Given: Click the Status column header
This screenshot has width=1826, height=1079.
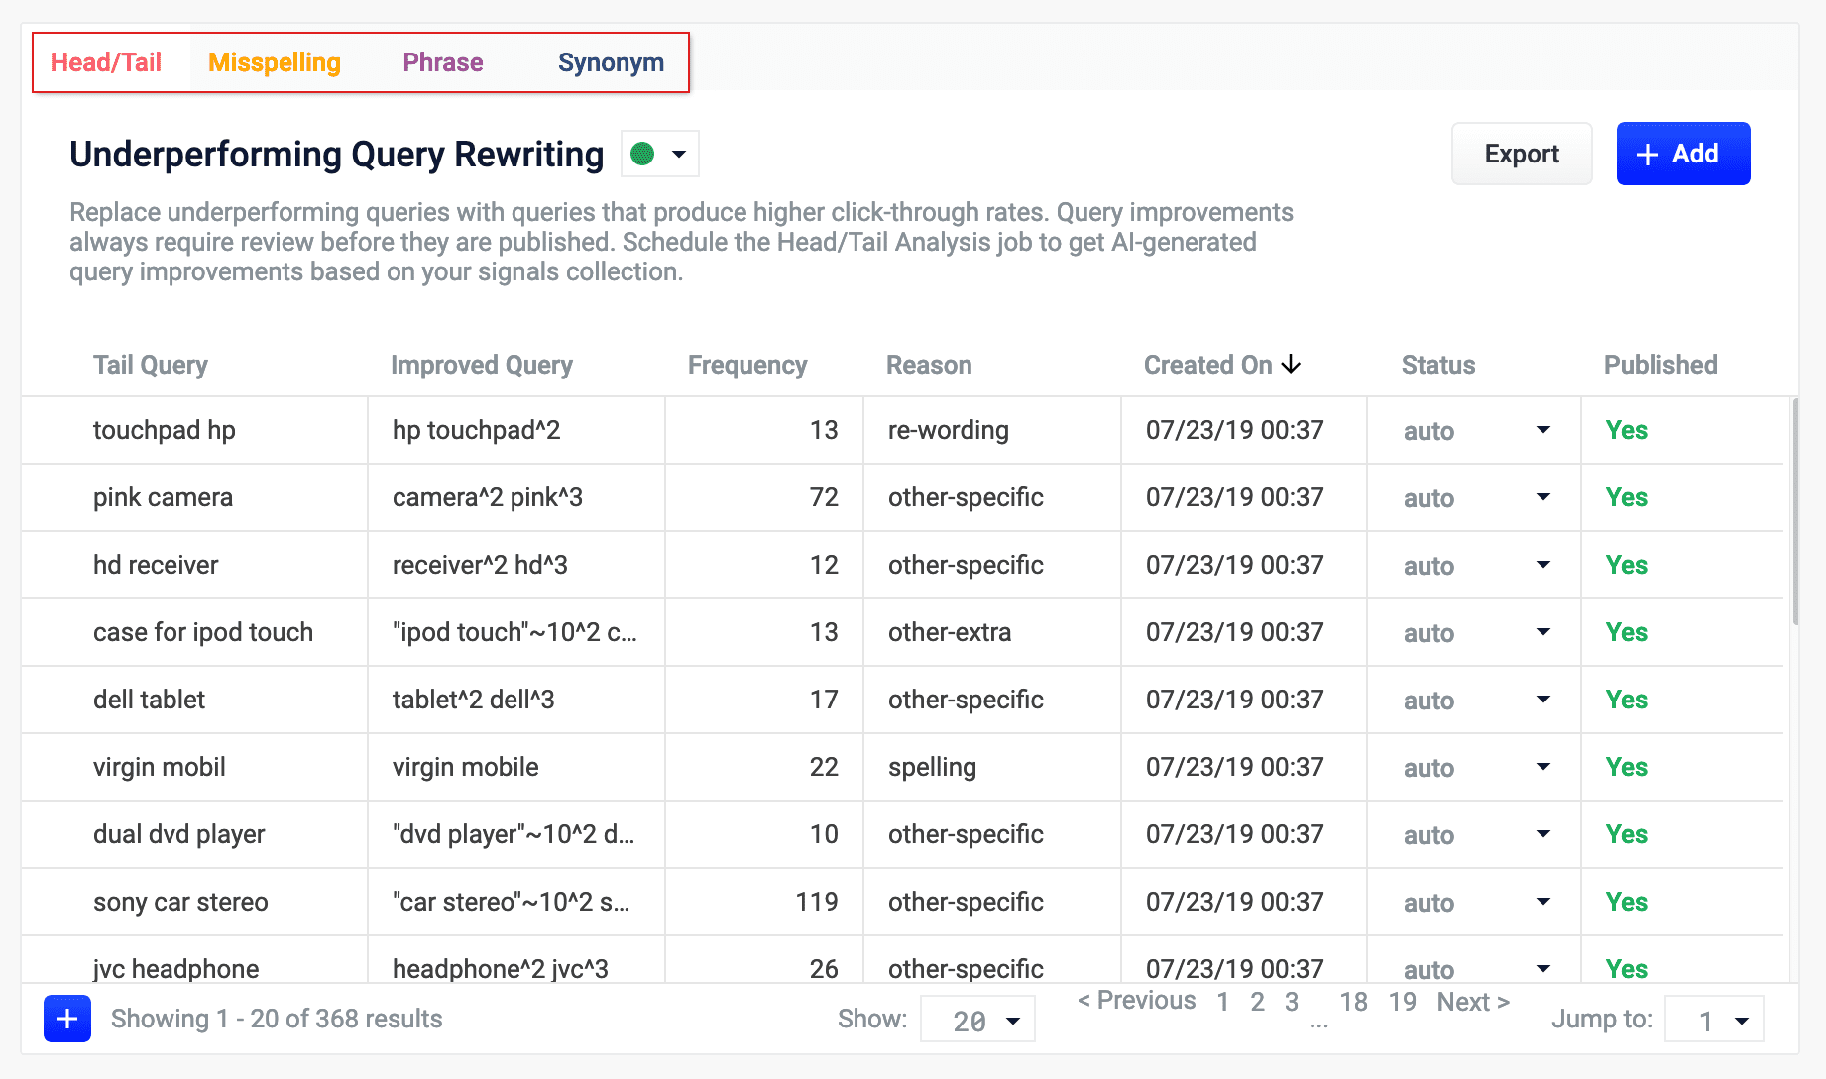Looking at the screenshot, I should 1438,365.
